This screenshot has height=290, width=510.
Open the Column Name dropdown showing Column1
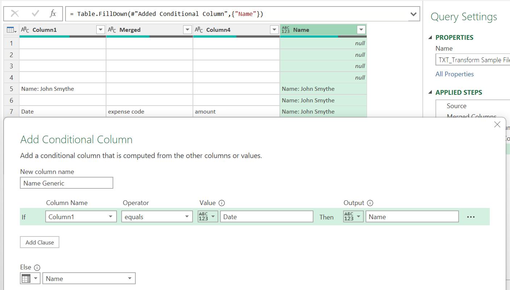coord(81,217)
